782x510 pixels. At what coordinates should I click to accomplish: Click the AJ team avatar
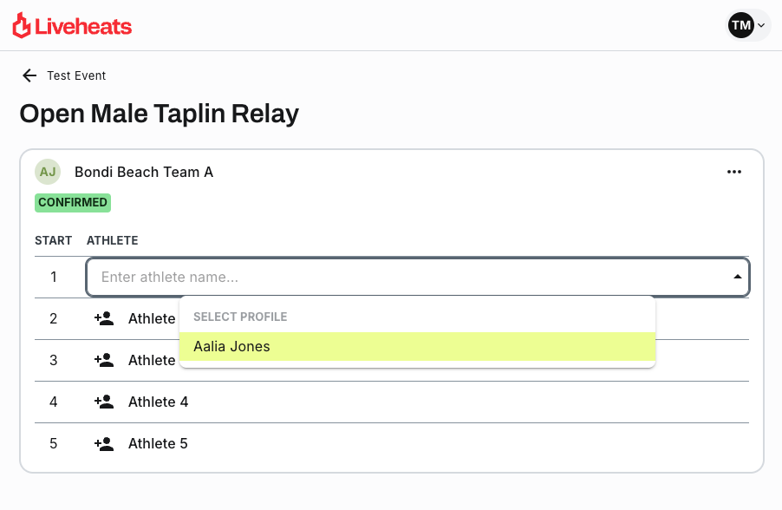[x=48, y=172]
